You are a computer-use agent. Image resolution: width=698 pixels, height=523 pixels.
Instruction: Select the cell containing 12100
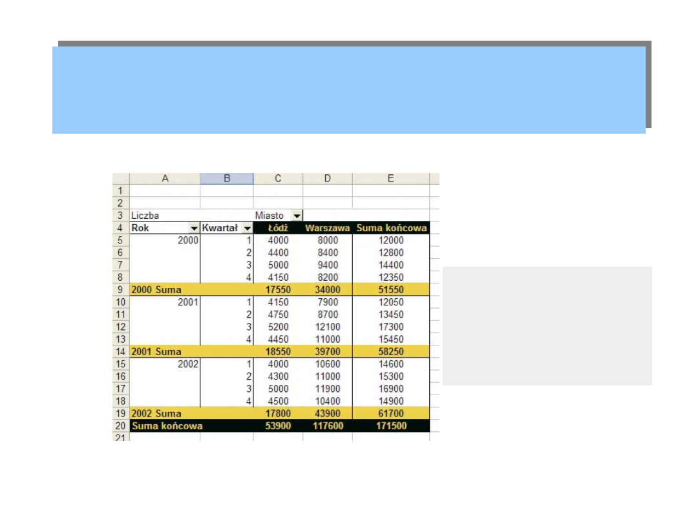[x=328, y=327]
